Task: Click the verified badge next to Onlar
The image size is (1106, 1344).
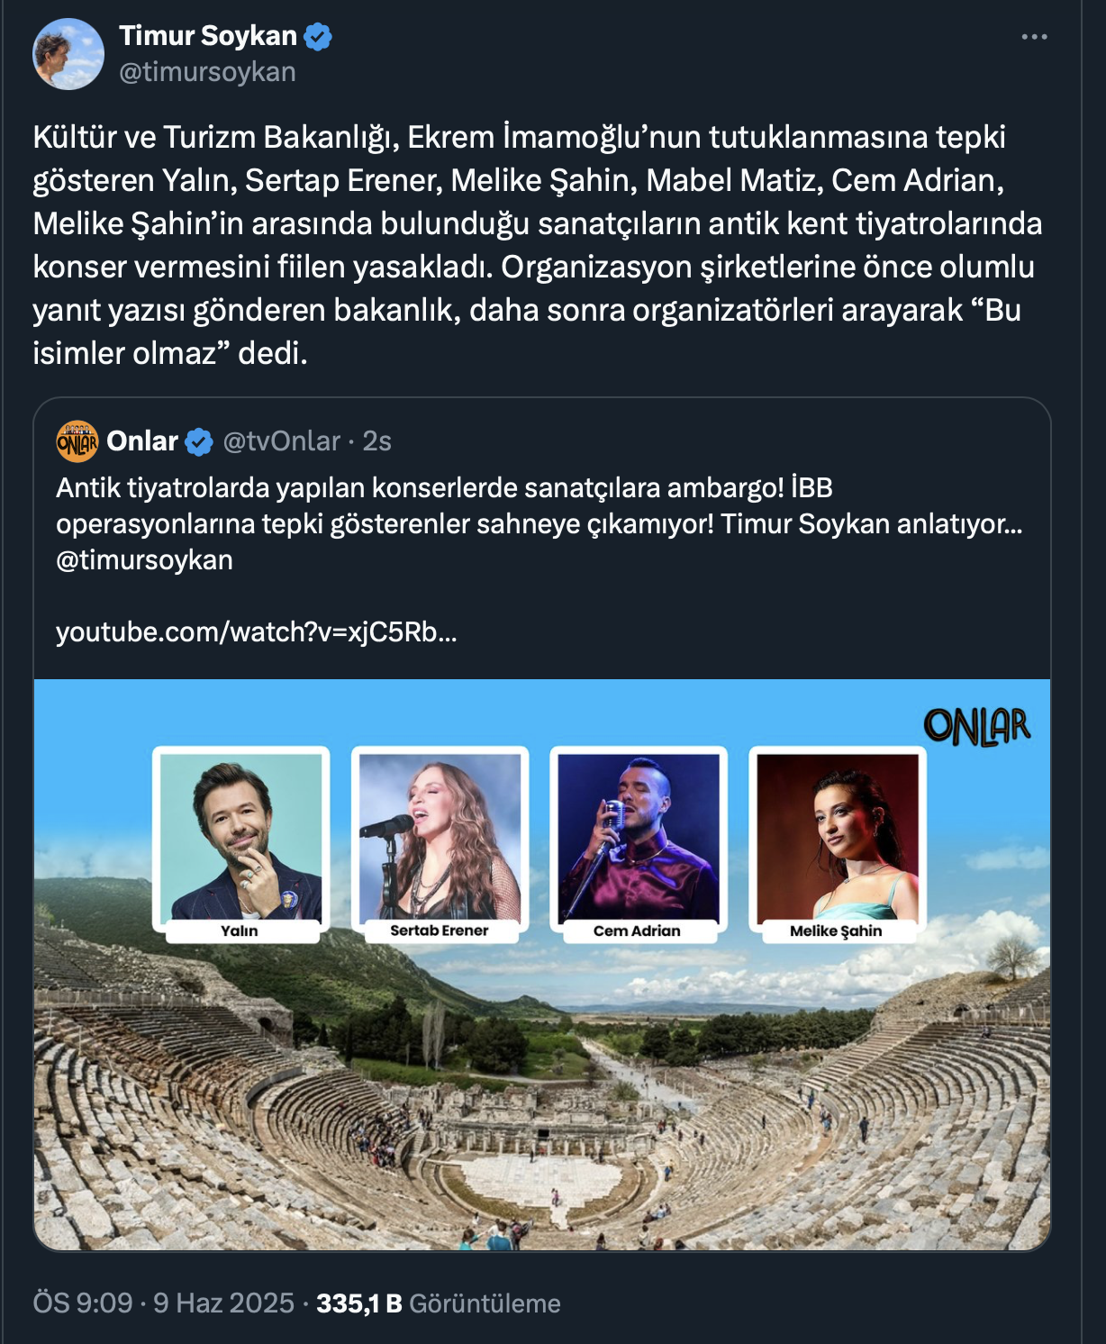Action: 199,441
